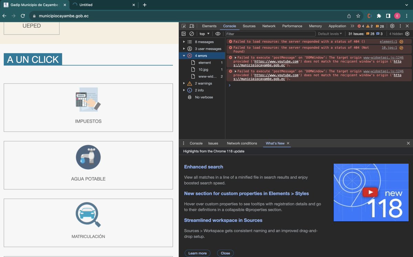The image size is (413, 257).
Task: Clear the console with the ban icon
Action: click(x=192, y=34)
